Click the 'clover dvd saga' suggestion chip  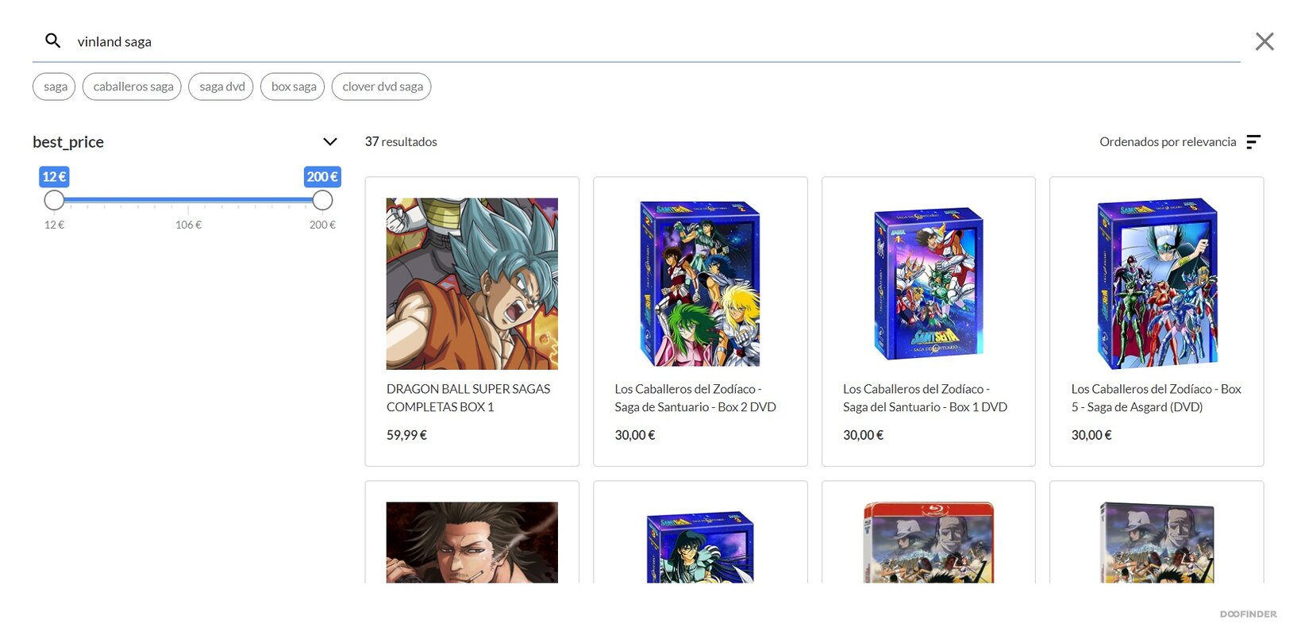(x=382, y=87)
